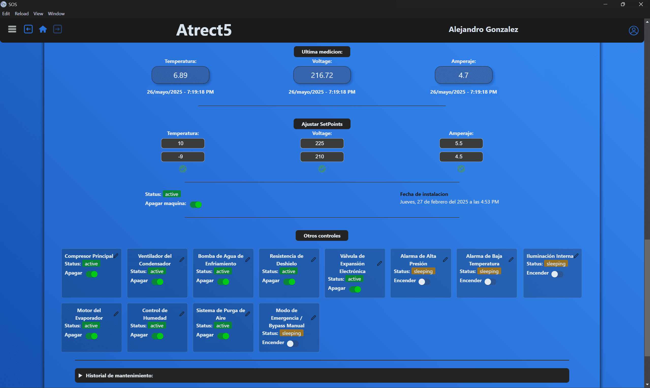Click the Amperaje reading 4.7

pyautogui.click(x=463, y=75)
